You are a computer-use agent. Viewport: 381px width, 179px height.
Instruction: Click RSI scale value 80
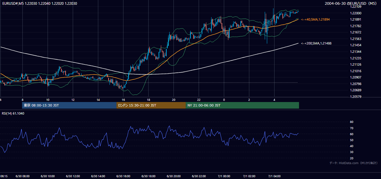click(351, 122)
